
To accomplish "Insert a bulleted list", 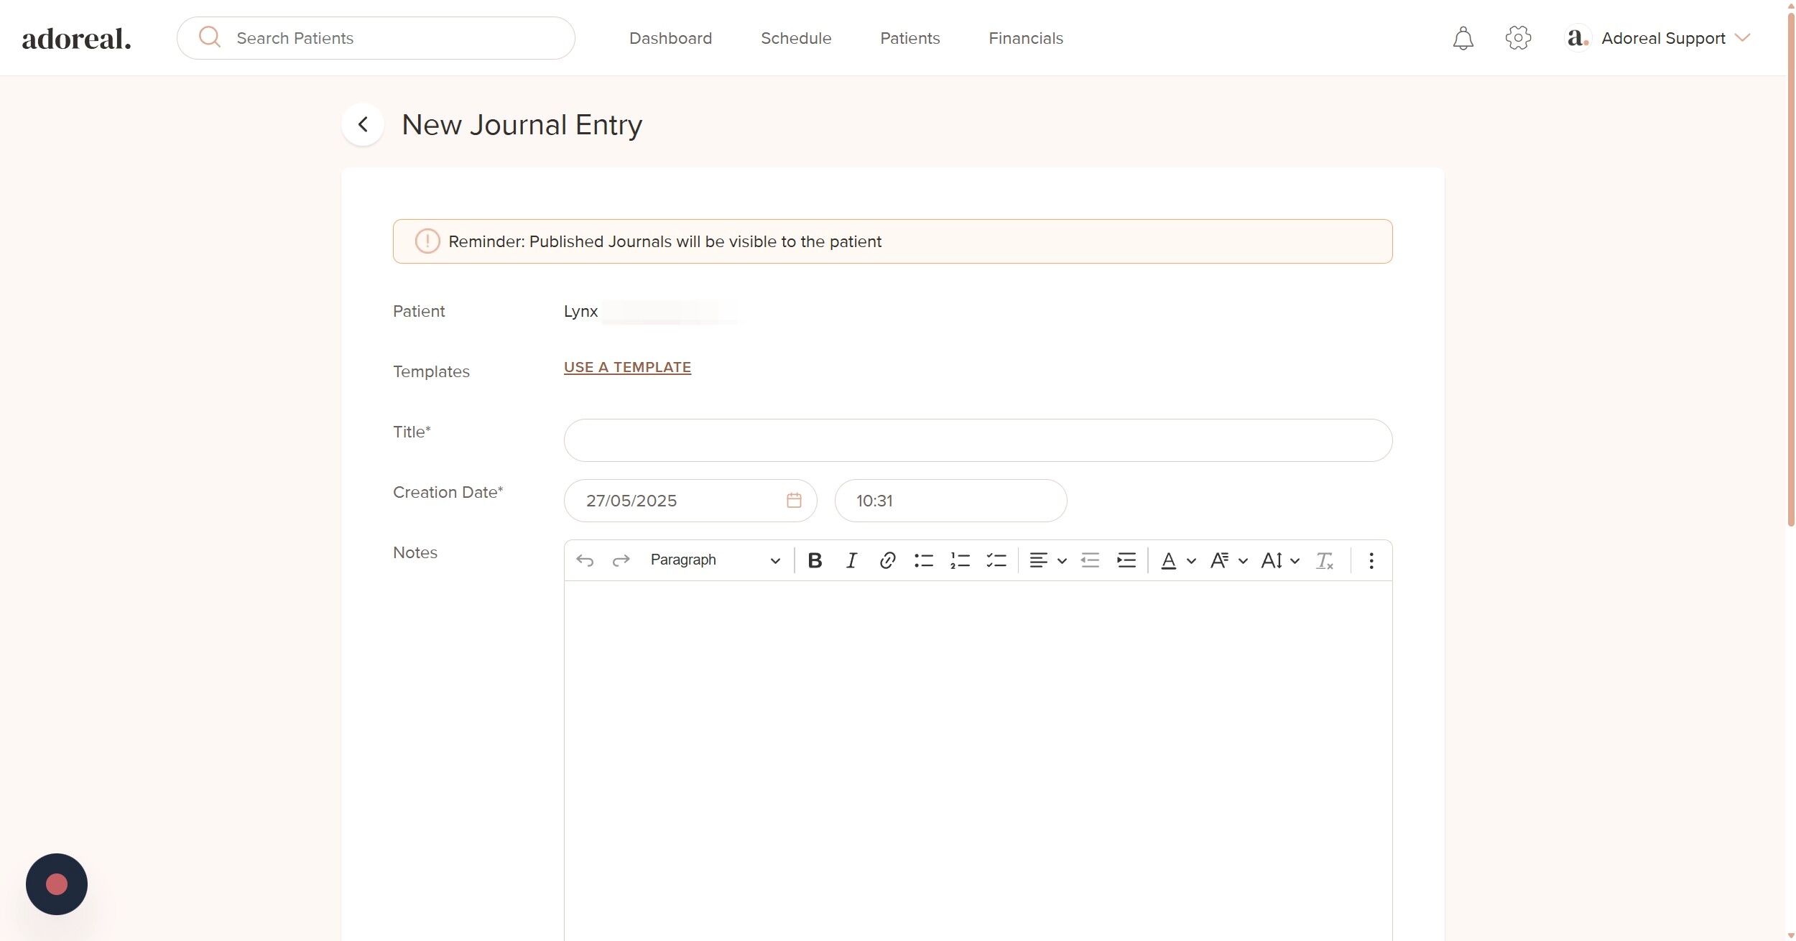I will (x=924, y=560).
